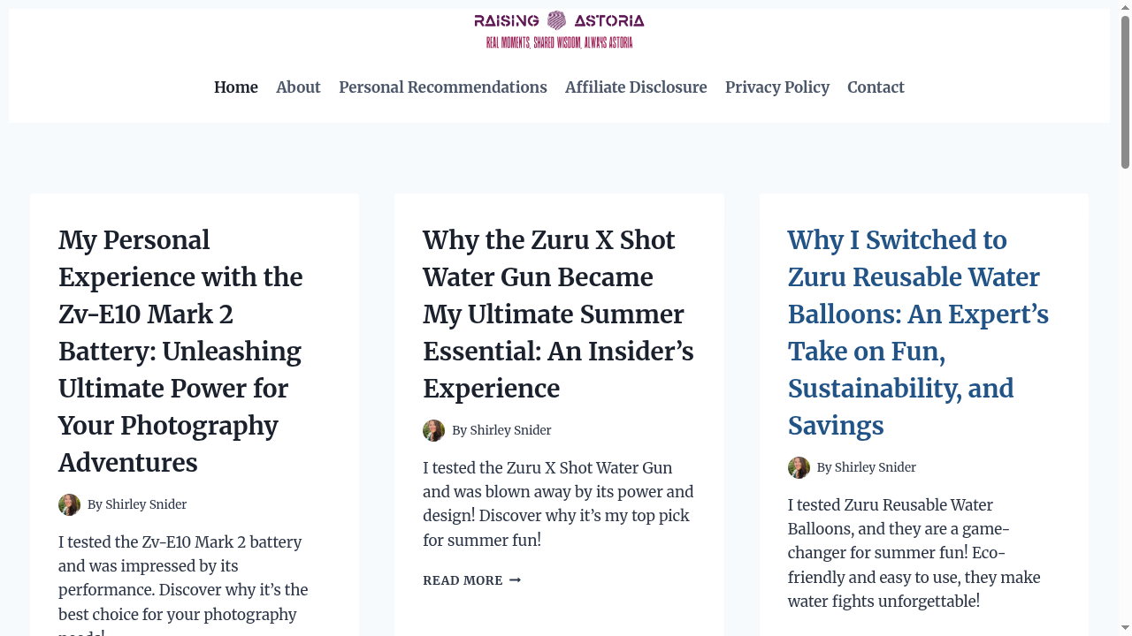Click author avatar on Zuru X Shot post

(433, 430)
